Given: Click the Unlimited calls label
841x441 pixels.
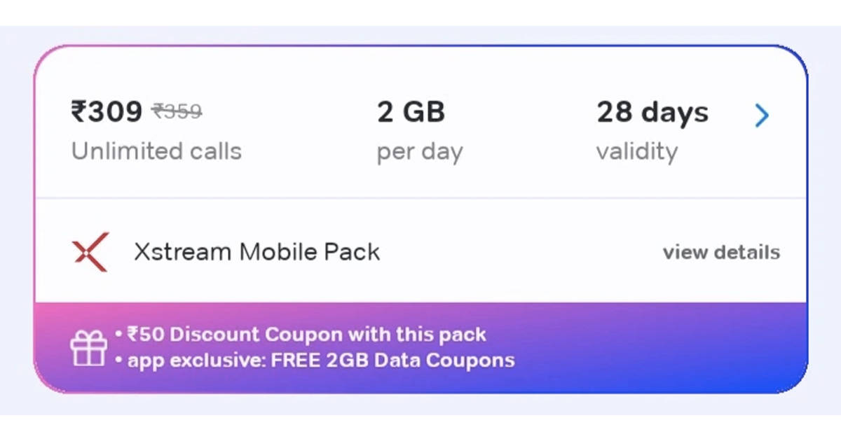Looking at the screenshot, I should coord(156,150).
